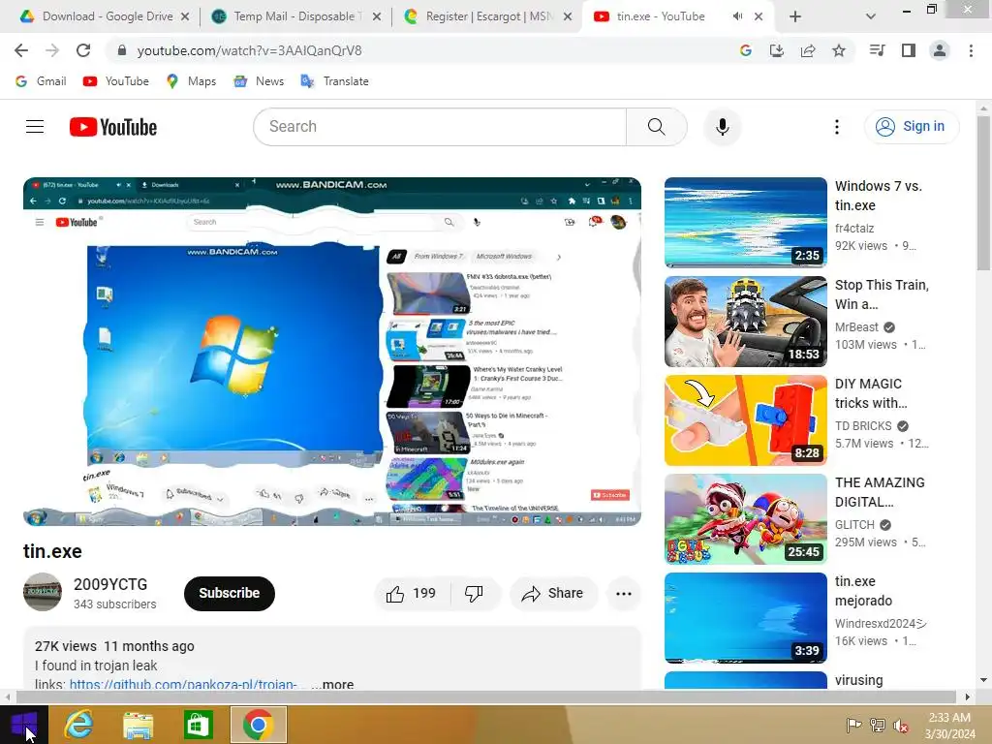Image resolution: width=992 pixels, height=744 pixels.
Task: Reload the page
Action: coord(83,50)
